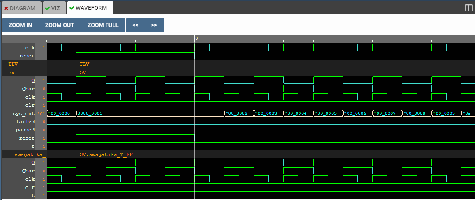This screenshot has width=475, height=200.
Task: Click the split pane layout icon
Action: pyautogui.click(x=468, y=8)
